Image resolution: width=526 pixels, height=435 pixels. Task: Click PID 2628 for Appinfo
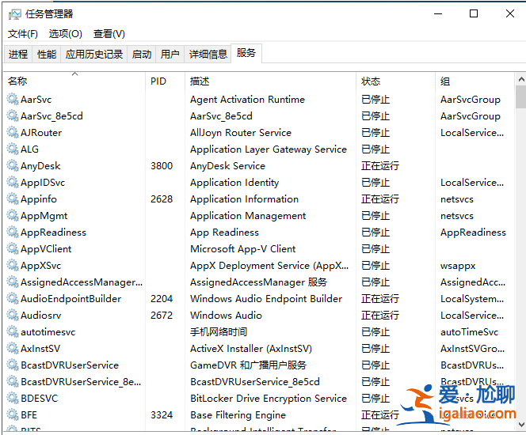[x=162, y=199]
